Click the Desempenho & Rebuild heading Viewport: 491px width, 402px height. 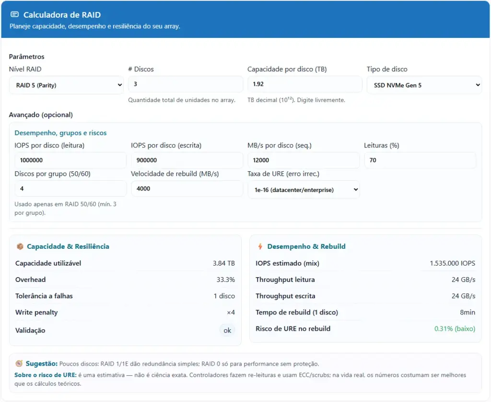tap(306, 246)
